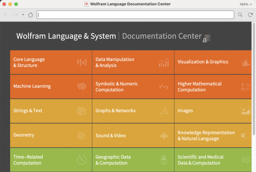Click the Wolfram icon in title bar
The image size is (256, 172).
click(x=86, y=4)
